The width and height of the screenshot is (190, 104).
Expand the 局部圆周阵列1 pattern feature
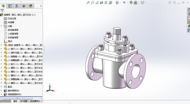(1, 94)
